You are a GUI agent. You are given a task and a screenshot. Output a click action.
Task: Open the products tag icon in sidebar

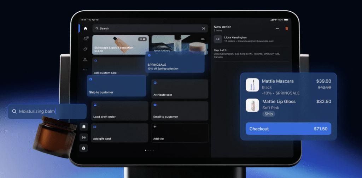click(85, 49)
